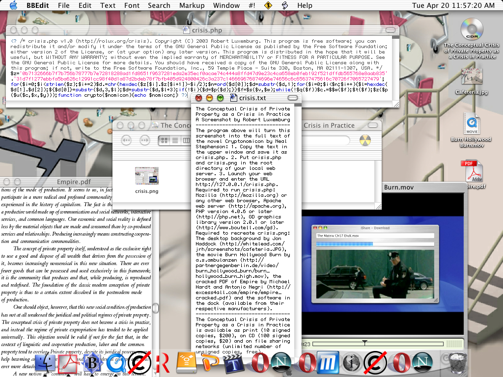Image resolution: width=503 pixels, height=377 pixels.
Task: Click the Burn.mov playback timeline playhead
Action: point(364,342)
